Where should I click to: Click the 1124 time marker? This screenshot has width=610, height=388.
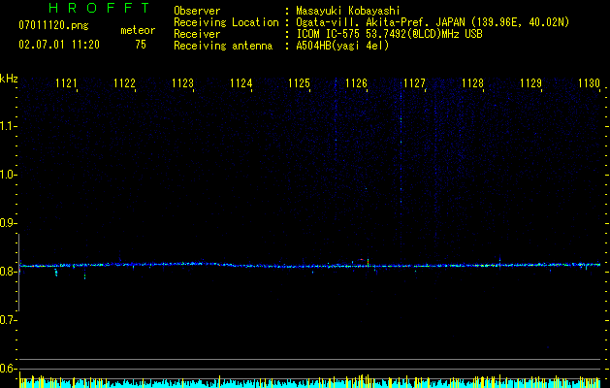coord(241,83)
